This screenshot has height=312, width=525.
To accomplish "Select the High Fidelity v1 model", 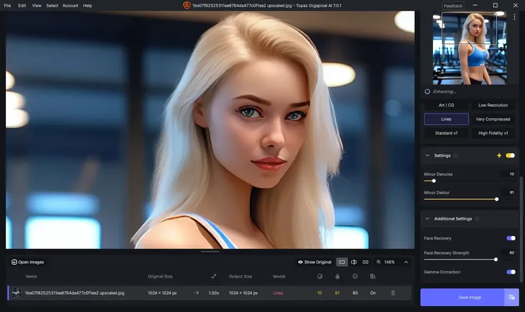I will [x=493, y=133].
